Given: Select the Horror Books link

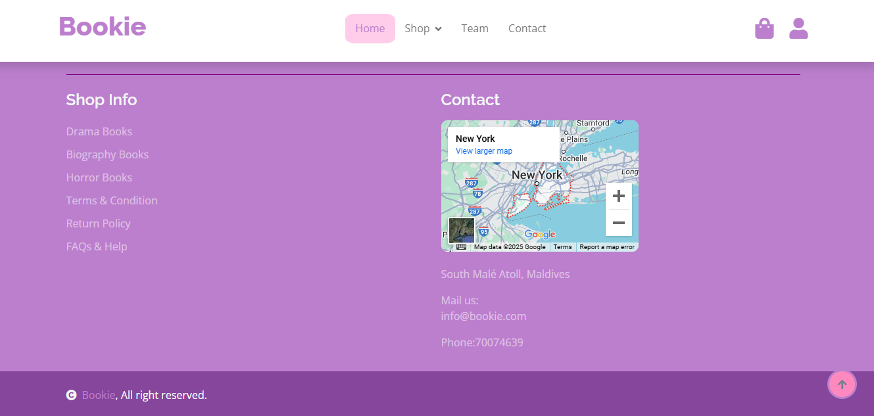Looking at the screenshot, I should click(x=99, y=177).
